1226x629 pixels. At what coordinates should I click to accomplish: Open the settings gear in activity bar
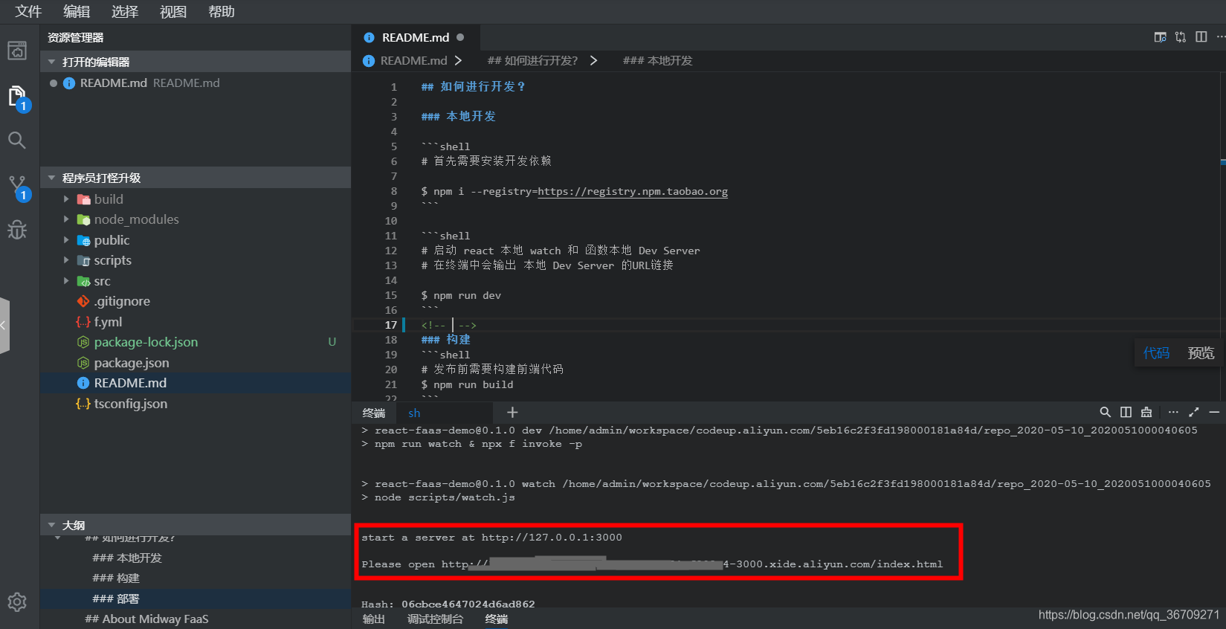click(x=17, y=601)
